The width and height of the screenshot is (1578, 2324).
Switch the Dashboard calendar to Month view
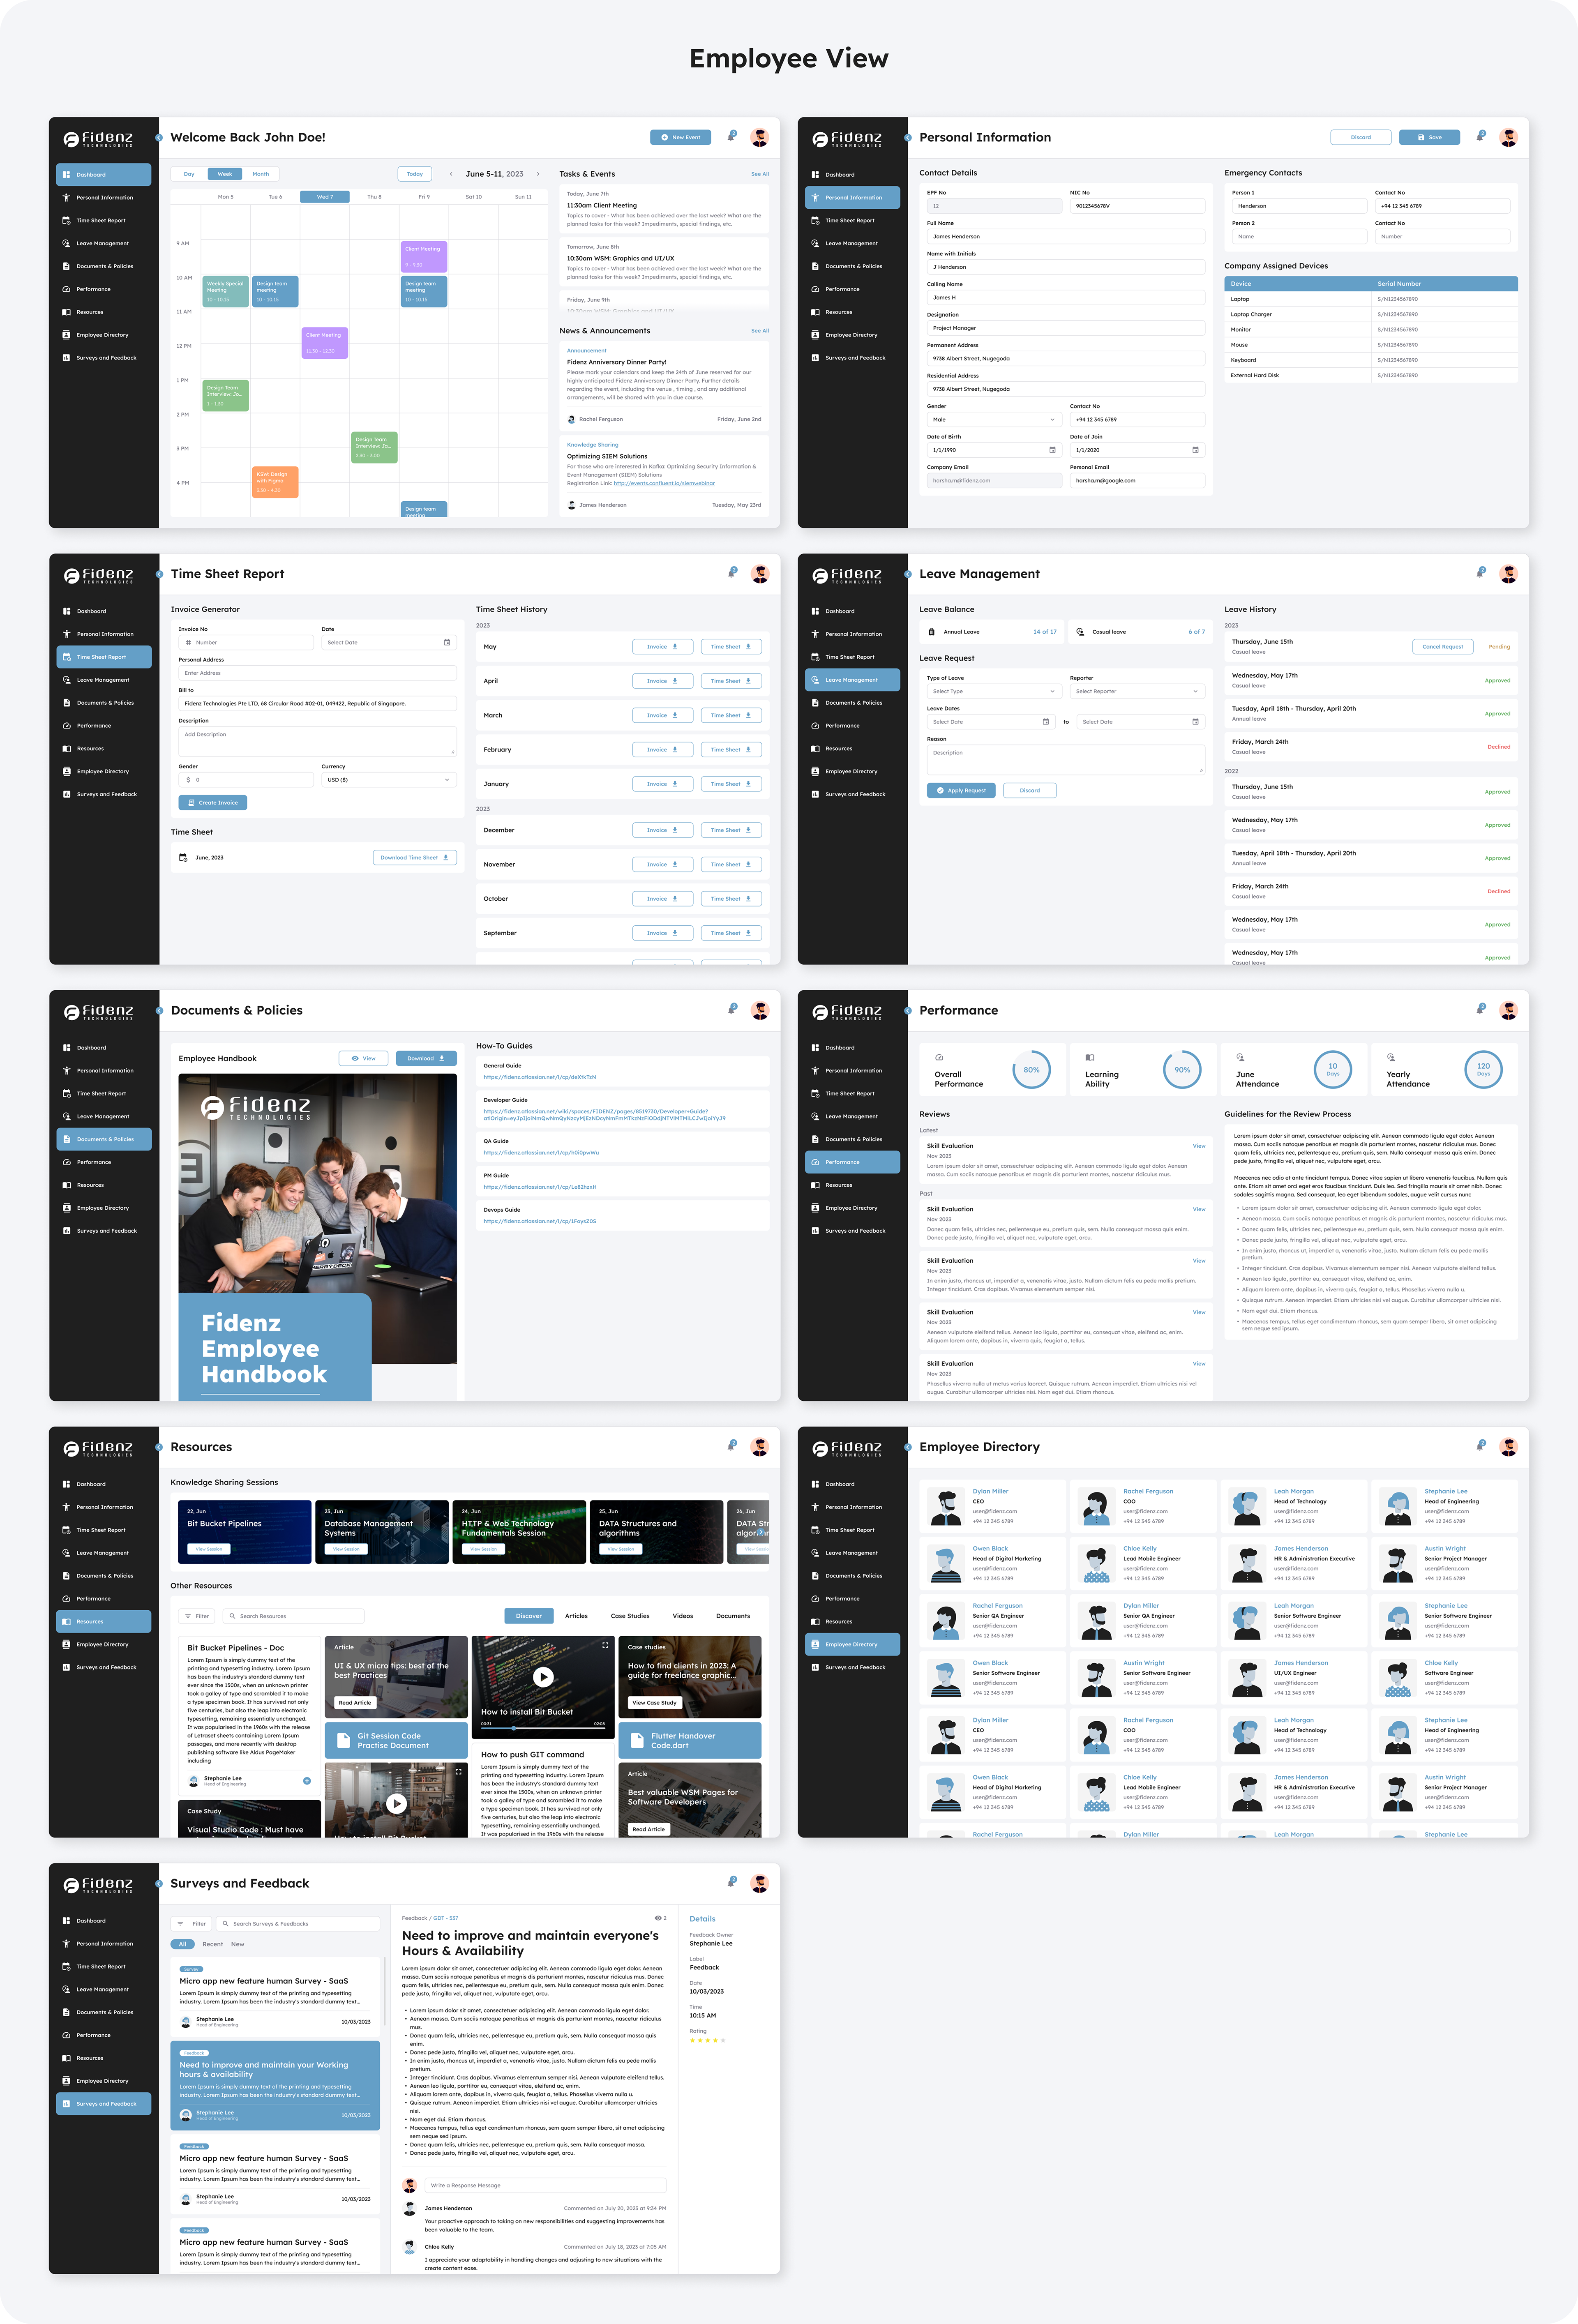click(261, 174)
